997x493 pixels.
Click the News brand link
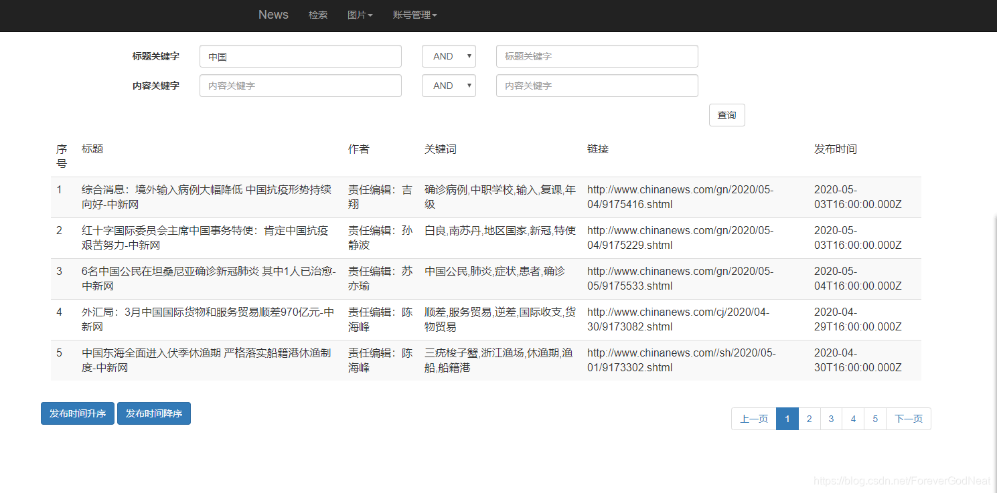click(273, 15)
